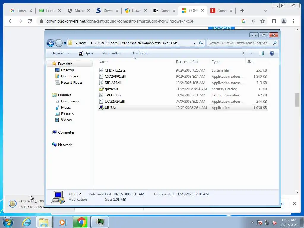This screenshot has height=228, width=304.
Task: Open Chrome profile avatar
Action: [x=284, y=21]
